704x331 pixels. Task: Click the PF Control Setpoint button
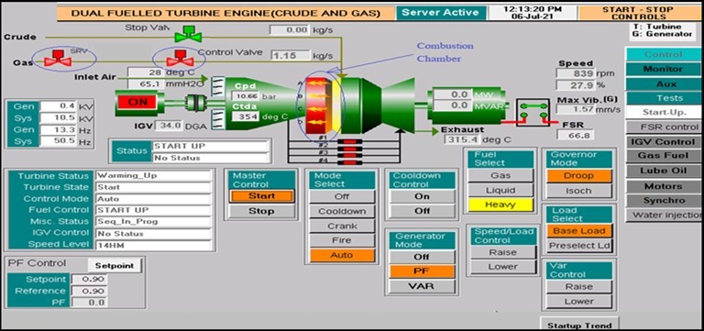(x=115, y=265)
